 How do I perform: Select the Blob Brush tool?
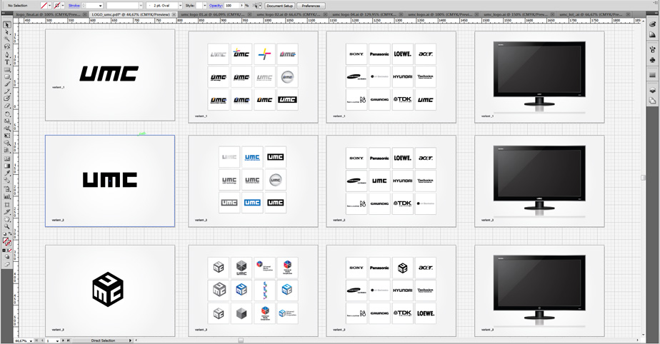(x=7, y=98)
